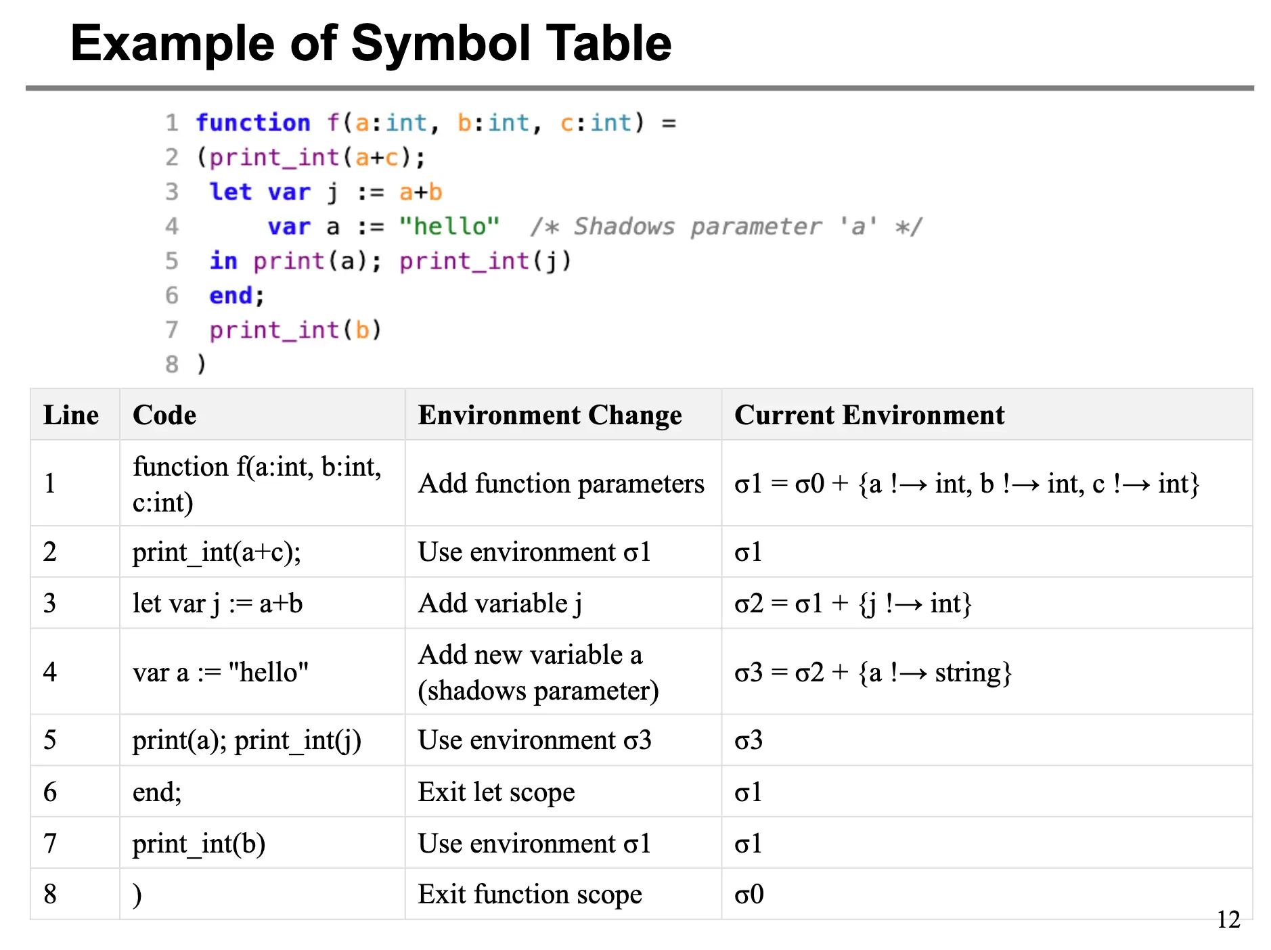Screen dimensions: 1271x950
Task: Click the "hello" string literal in the code
Action: click(x=449, y=227)
